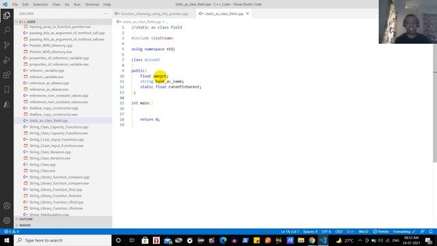Click C++ language mode status item

(x=350, y=232)
